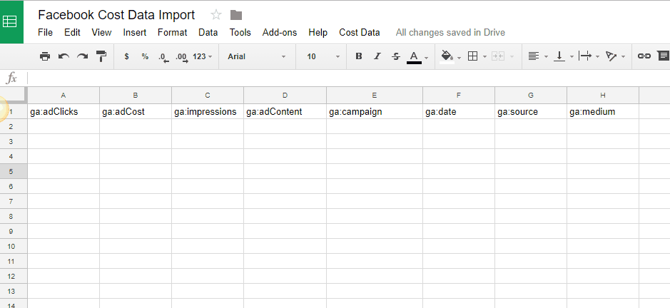Click the Horizontal align icon
670x308 pixels.
point(533,56)
